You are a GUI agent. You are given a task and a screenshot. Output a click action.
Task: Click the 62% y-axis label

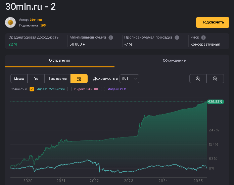(213, 159)
